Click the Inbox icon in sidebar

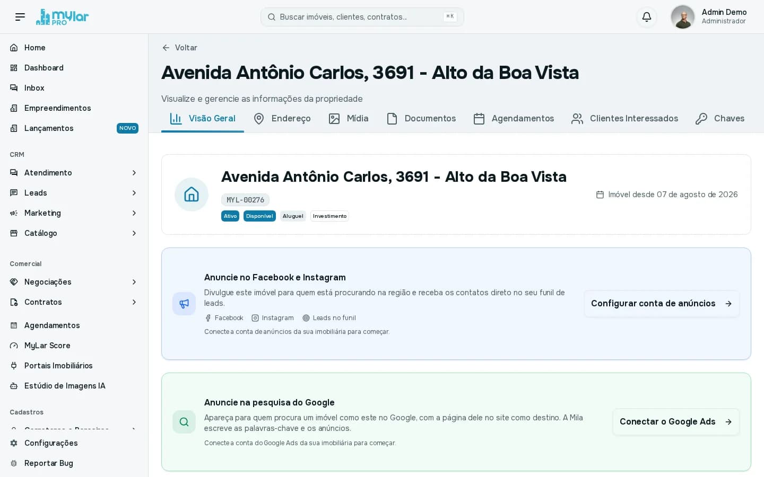14,88
